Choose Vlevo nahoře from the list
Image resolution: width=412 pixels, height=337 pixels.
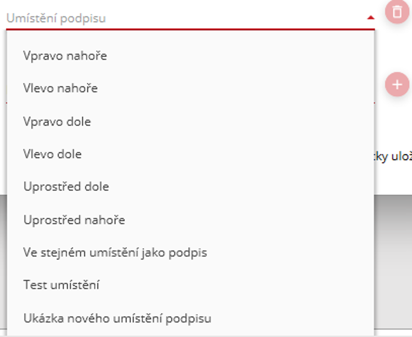60,89
